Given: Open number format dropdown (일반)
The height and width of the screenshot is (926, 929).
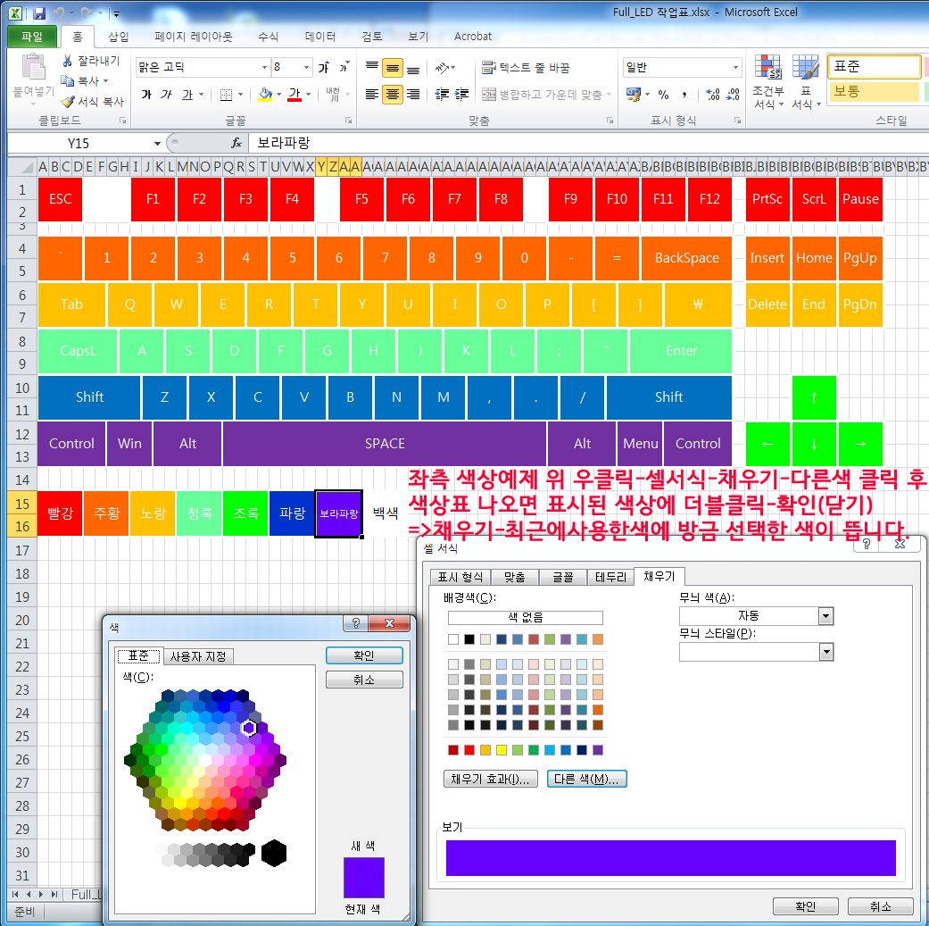Looking at the screenshot, I should [735, 68].
